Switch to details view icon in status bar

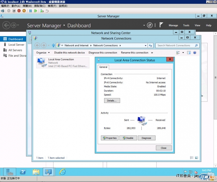coord(192,158)
